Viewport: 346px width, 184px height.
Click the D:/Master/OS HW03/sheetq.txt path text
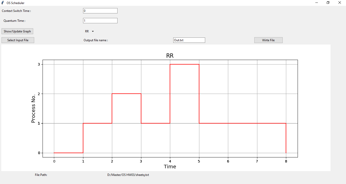128,175
